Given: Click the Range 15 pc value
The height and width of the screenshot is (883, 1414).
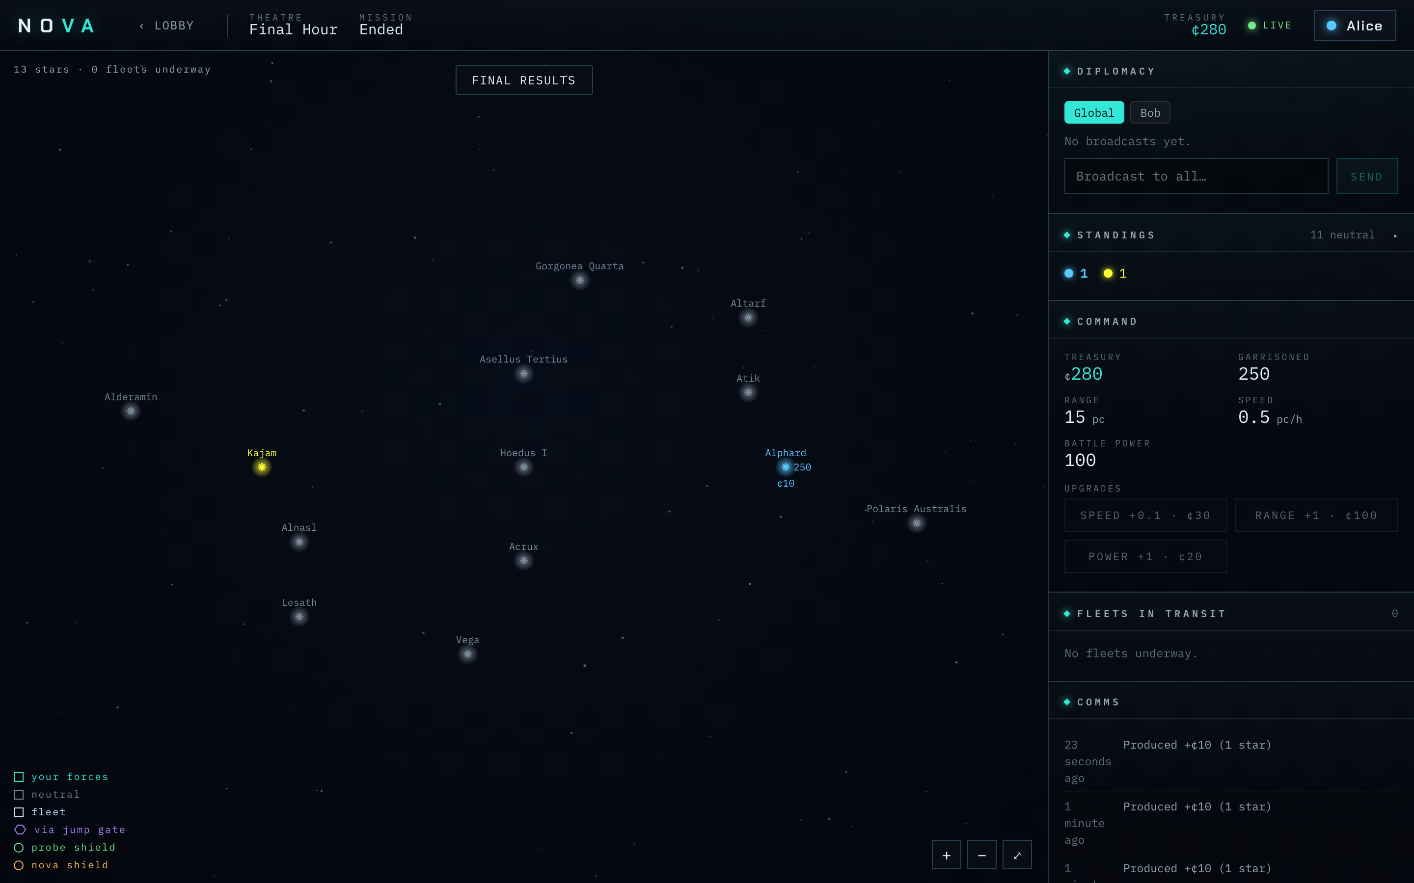Looking at the screenshot, I should (x=1084, y=417).
